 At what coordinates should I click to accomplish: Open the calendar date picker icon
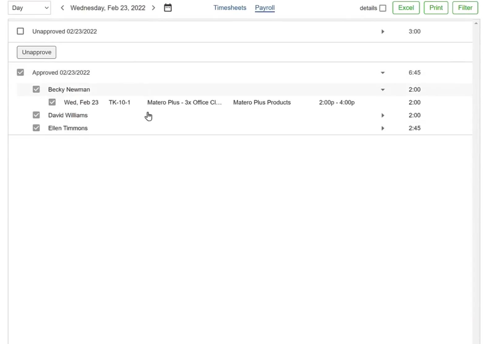168,8
